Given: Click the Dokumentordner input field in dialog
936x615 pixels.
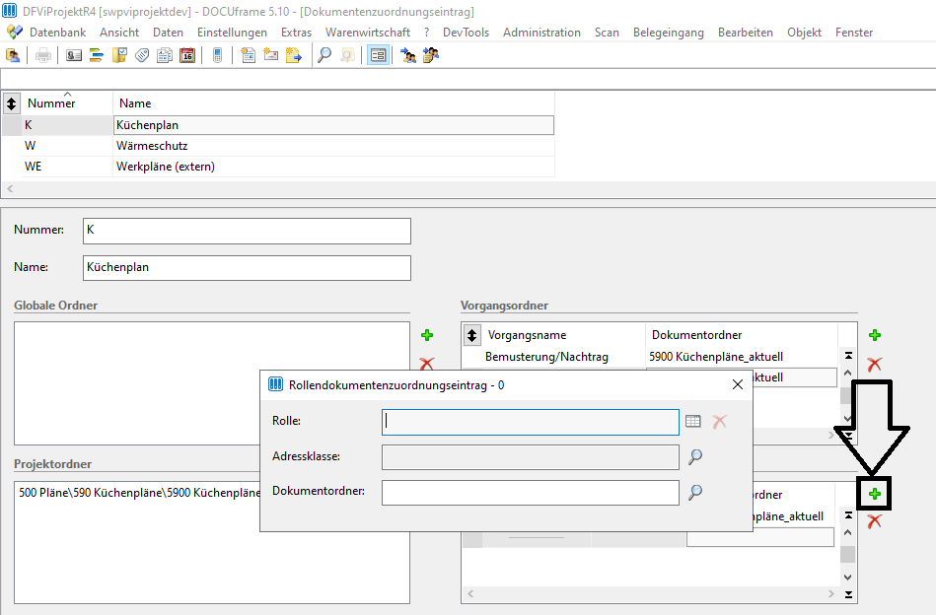Looking at the screenshot, I should 530,492.
